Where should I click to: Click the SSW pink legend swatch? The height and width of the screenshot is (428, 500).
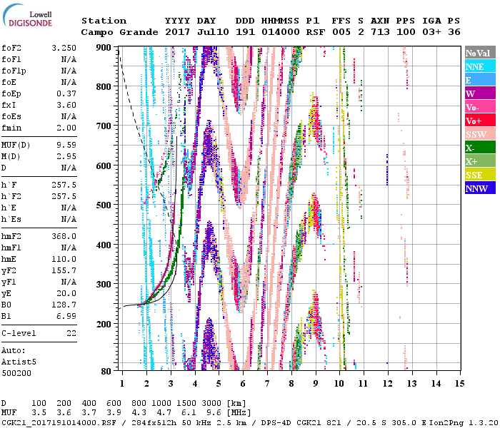click(x=478, y=134)
